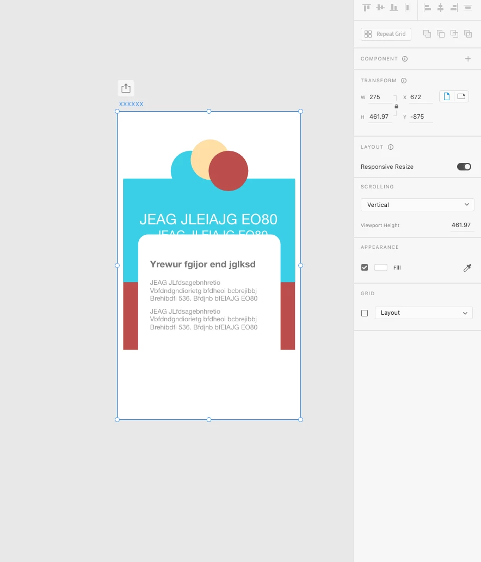Align selection to vertical middle
Image resolution: width=481 pixels, height=562 pixels.
click(380, 8)
